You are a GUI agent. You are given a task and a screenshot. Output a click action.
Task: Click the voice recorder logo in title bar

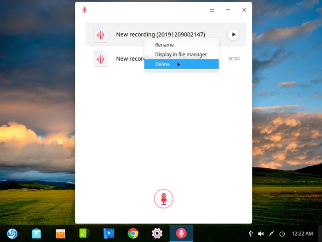pyautogui.click(x=84, y=10)
